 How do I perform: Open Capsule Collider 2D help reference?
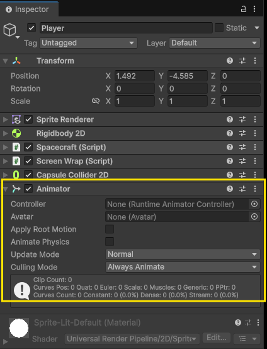coord(230,175)
